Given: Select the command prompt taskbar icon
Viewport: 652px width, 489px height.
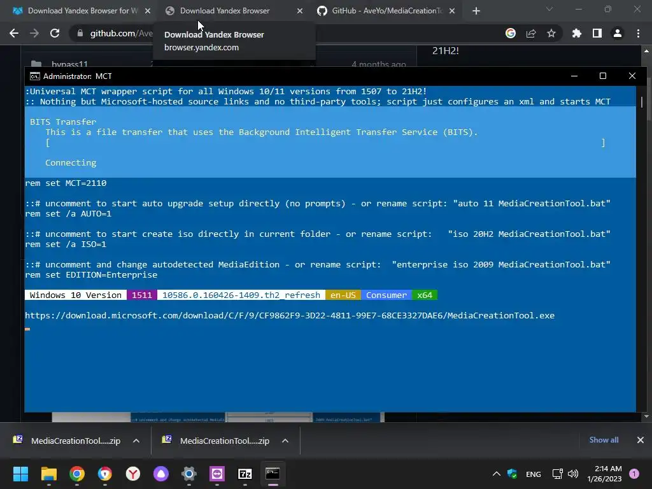Looking at the screenshot, I should point(273,474).
